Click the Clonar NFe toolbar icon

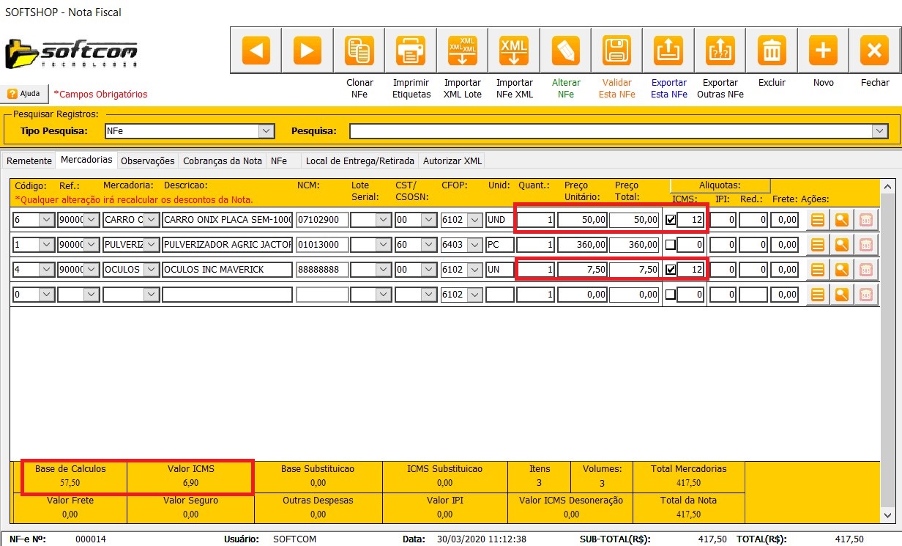(x=359, y=51)
